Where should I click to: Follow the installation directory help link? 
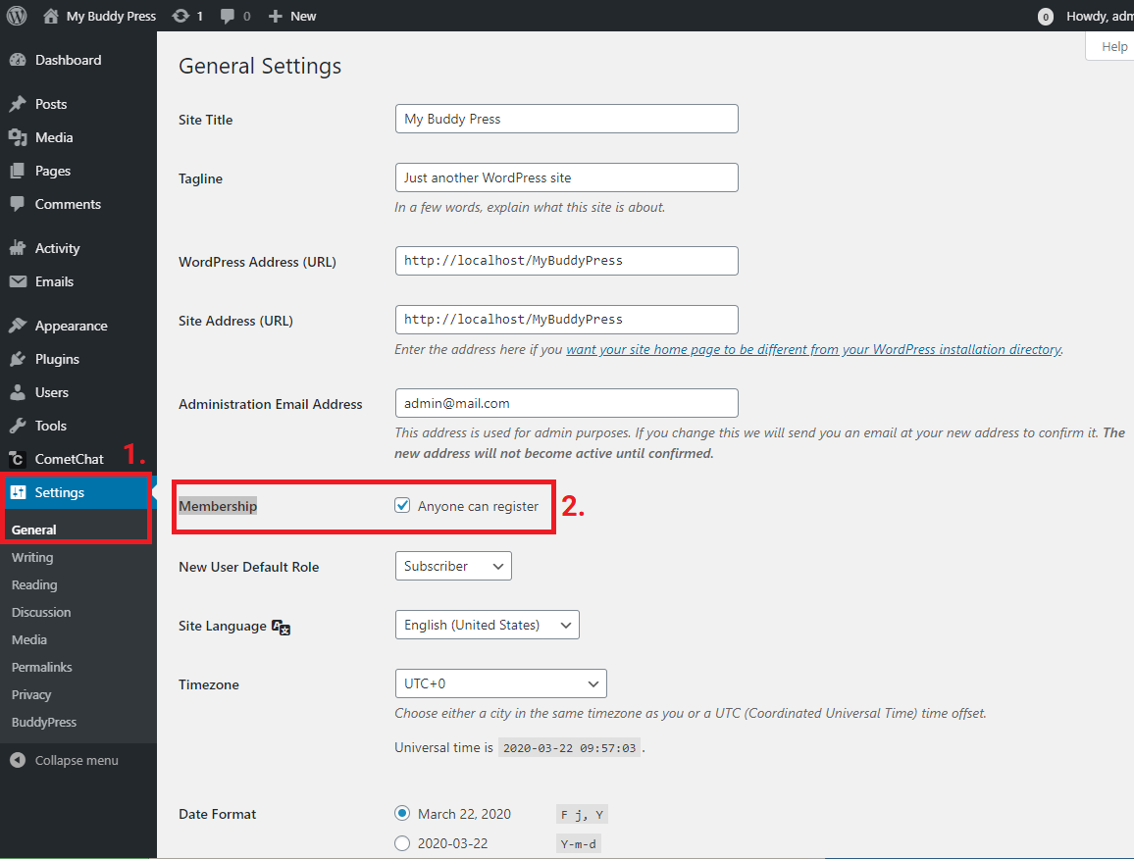(x=813, y=349)
